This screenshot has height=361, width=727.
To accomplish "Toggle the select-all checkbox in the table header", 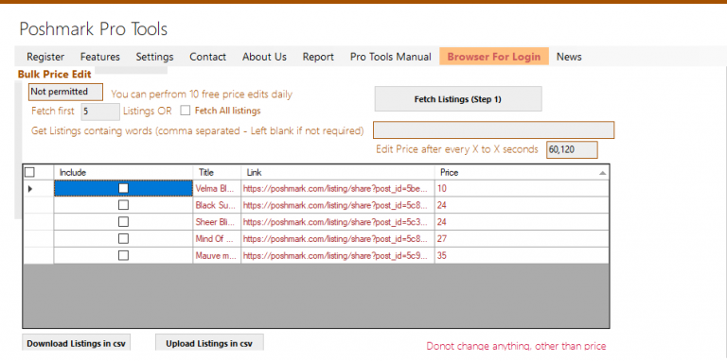I will 29,172.
